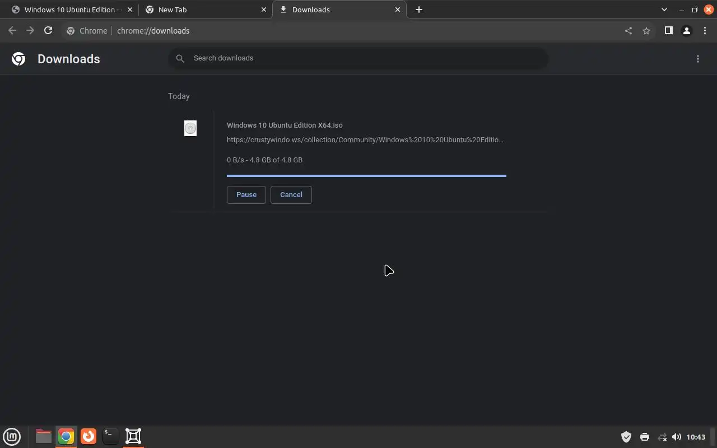The image size is (717, 448).
Task: Click the download progress bar
Action: [366, 176]
